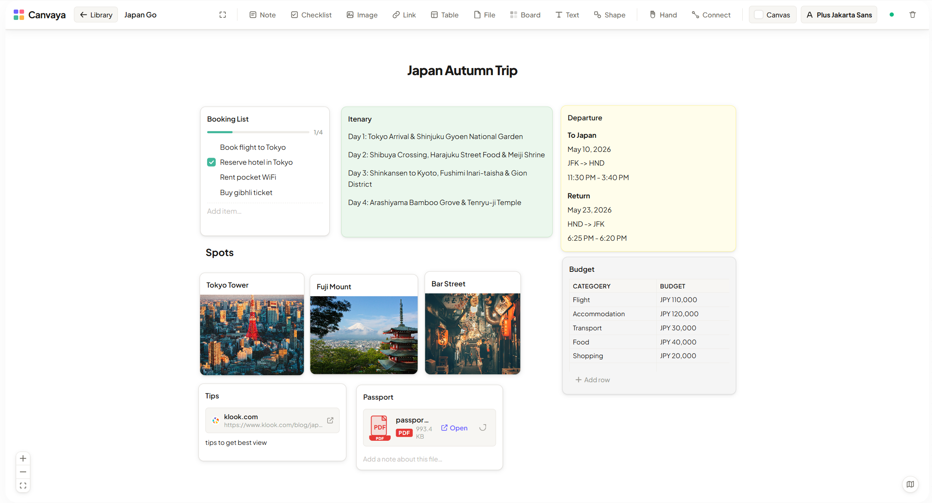
Task: Select the JPY 40,000 cell
Action: pos(692,342)
